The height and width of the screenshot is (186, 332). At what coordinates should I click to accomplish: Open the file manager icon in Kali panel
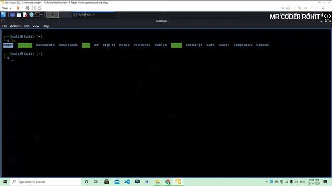coord(19,15)
